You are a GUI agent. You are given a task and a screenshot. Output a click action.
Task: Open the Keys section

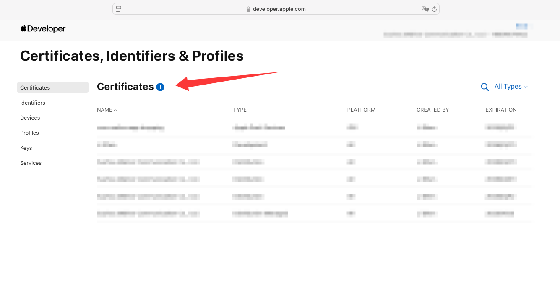pyautogui.click(x=26, y=148)
